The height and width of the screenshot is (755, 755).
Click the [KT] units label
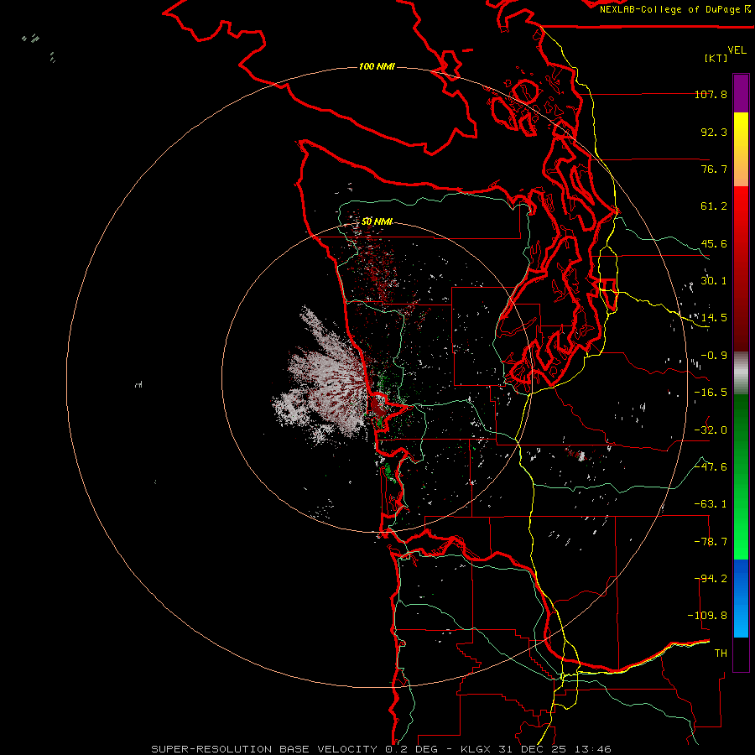(716, 58)
